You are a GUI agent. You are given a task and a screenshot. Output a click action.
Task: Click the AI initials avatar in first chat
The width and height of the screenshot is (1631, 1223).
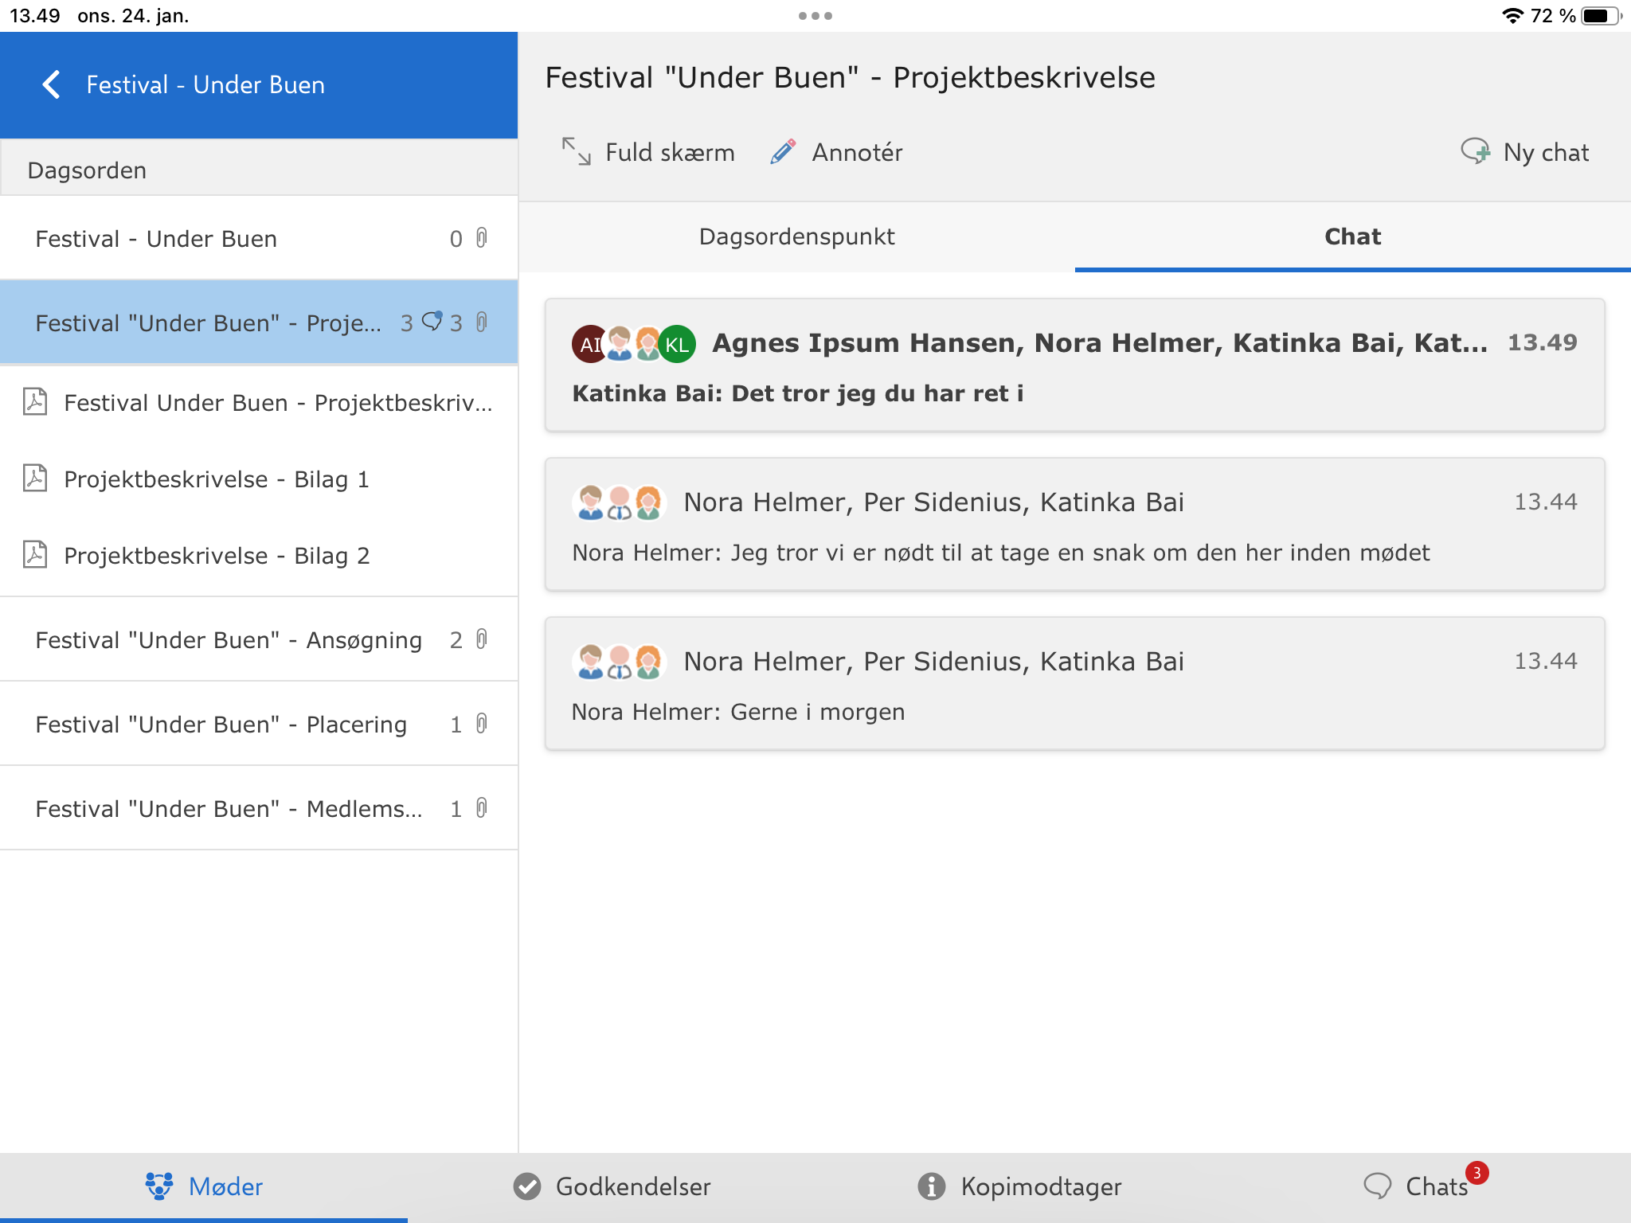tap(589, 344)
